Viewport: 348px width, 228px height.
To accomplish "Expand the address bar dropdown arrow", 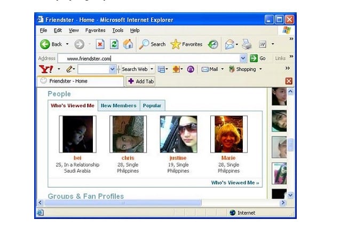I will pos(243,58).
